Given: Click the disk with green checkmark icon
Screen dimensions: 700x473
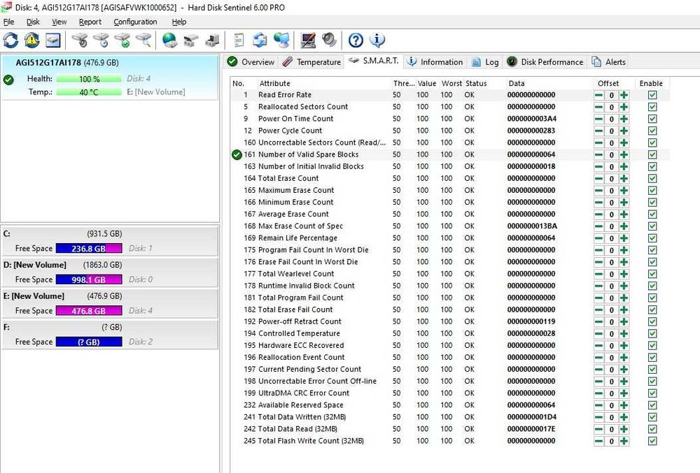Looking at the screenshot, I should click(x=122, y=40).
